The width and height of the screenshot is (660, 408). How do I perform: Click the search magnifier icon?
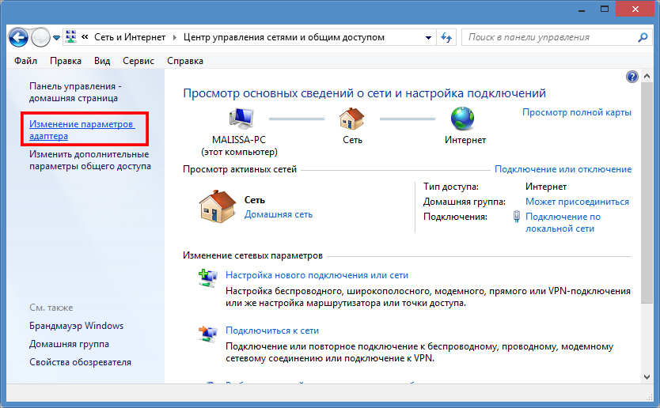(643, 37)
